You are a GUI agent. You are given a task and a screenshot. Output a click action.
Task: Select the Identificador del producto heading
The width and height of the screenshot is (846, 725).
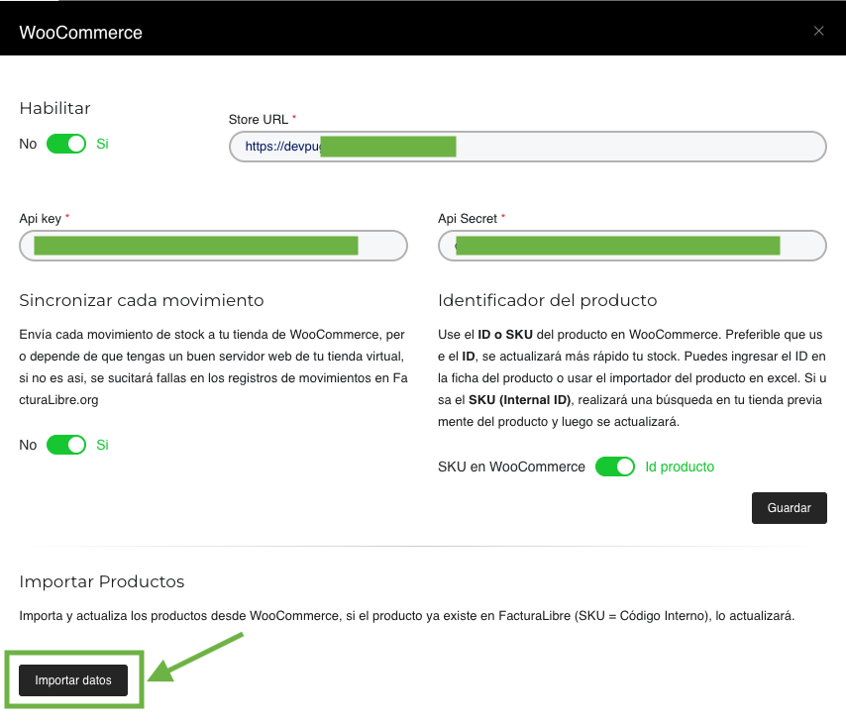(548, 300)
